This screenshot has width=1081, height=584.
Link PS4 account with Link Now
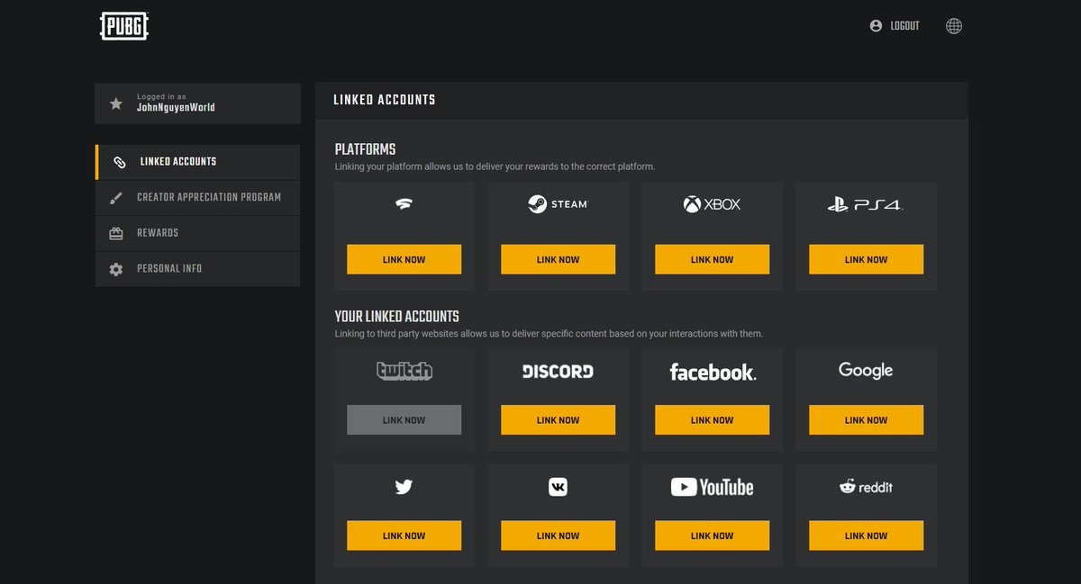[x=866, y=259]
